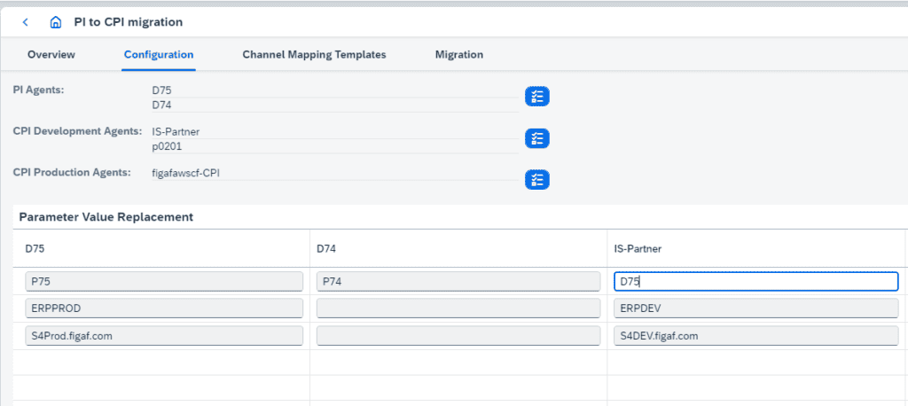Edit the P75 input field
Viewport: 908px width, 406px height.
tap(164, 282)
